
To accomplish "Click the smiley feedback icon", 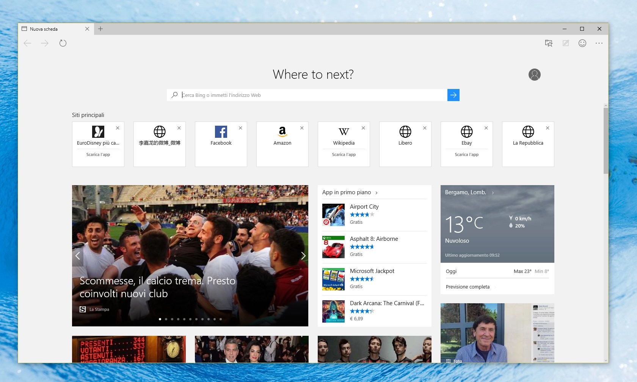I will coord(582,43).
